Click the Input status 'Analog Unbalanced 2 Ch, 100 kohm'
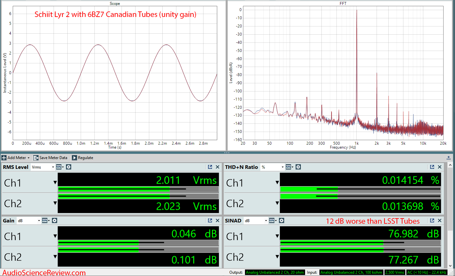Viewport: 455px width, 276px height. pyautogui.click(x=352, y=272)
